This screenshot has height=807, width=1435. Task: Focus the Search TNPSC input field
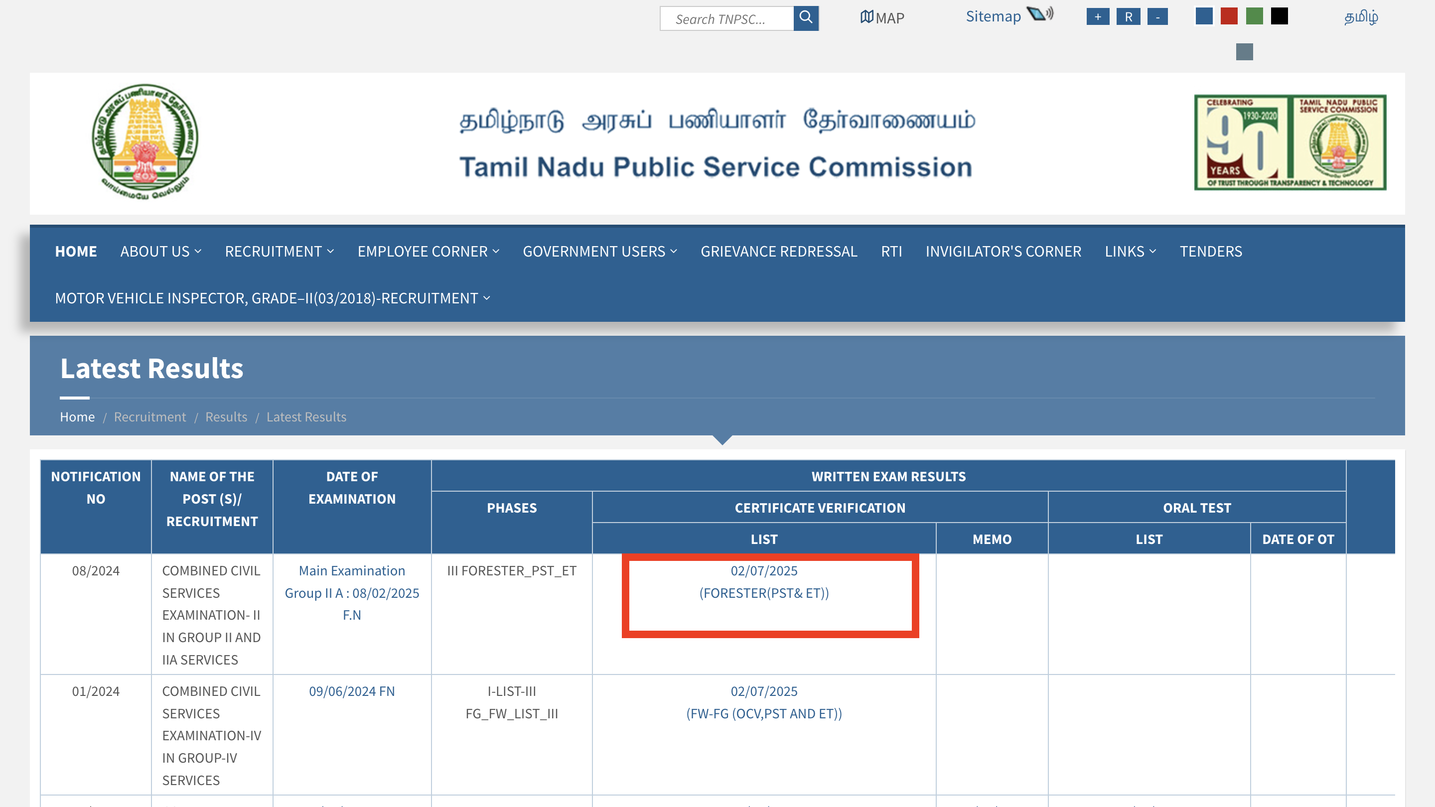pyautogui.click(x=726, y=18)
